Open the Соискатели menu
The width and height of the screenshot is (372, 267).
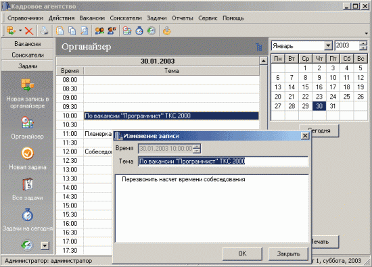click(x=126, y=18)
